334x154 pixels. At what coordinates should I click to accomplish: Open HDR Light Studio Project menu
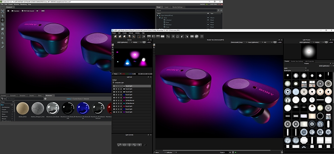114,33
